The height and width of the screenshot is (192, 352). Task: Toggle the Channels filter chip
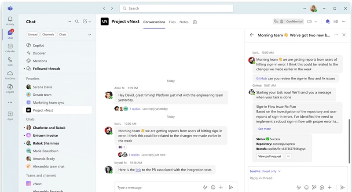[x=48, y=34]
